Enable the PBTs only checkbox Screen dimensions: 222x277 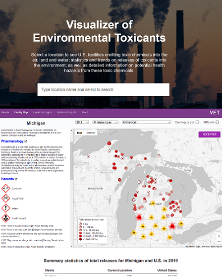pos(217,122)
